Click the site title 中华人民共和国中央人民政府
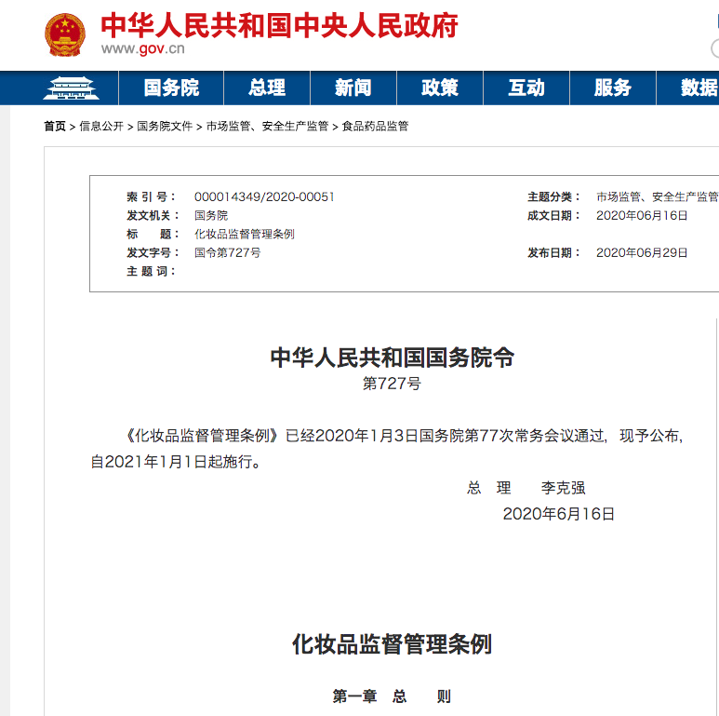719x716 pixels. [279, 26]
